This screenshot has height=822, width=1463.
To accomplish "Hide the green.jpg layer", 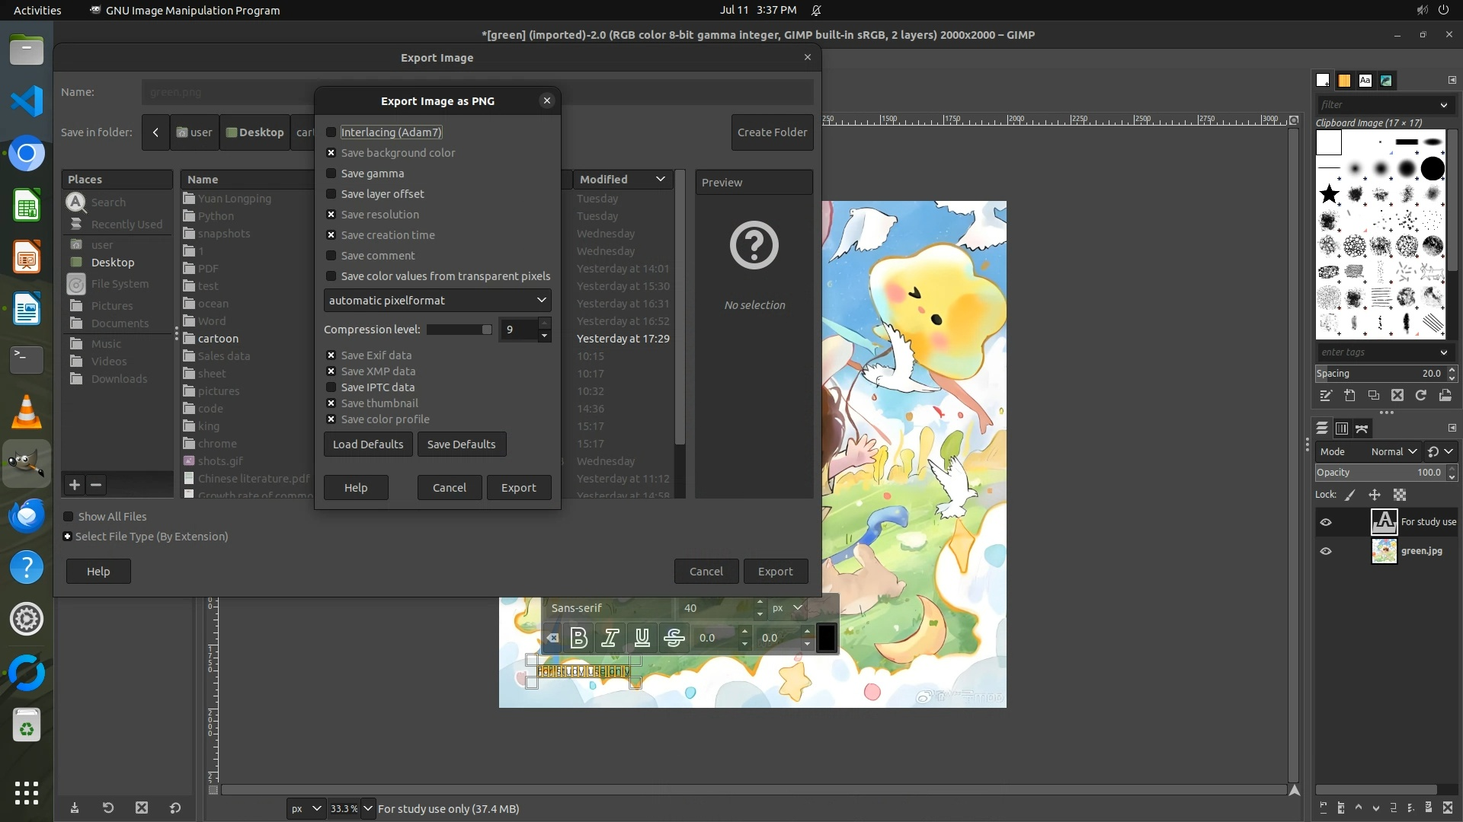I will point(1326,551).
